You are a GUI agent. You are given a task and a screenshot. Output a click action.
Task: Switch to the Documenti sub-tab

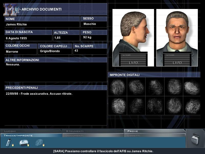(x=93, y=135)
